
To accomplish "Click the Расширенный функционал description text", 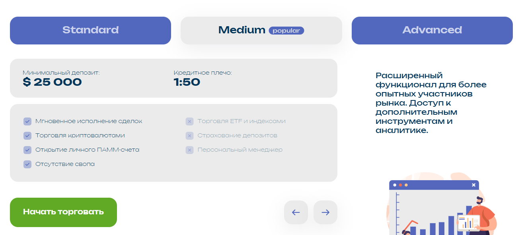I will pos(431,103).
